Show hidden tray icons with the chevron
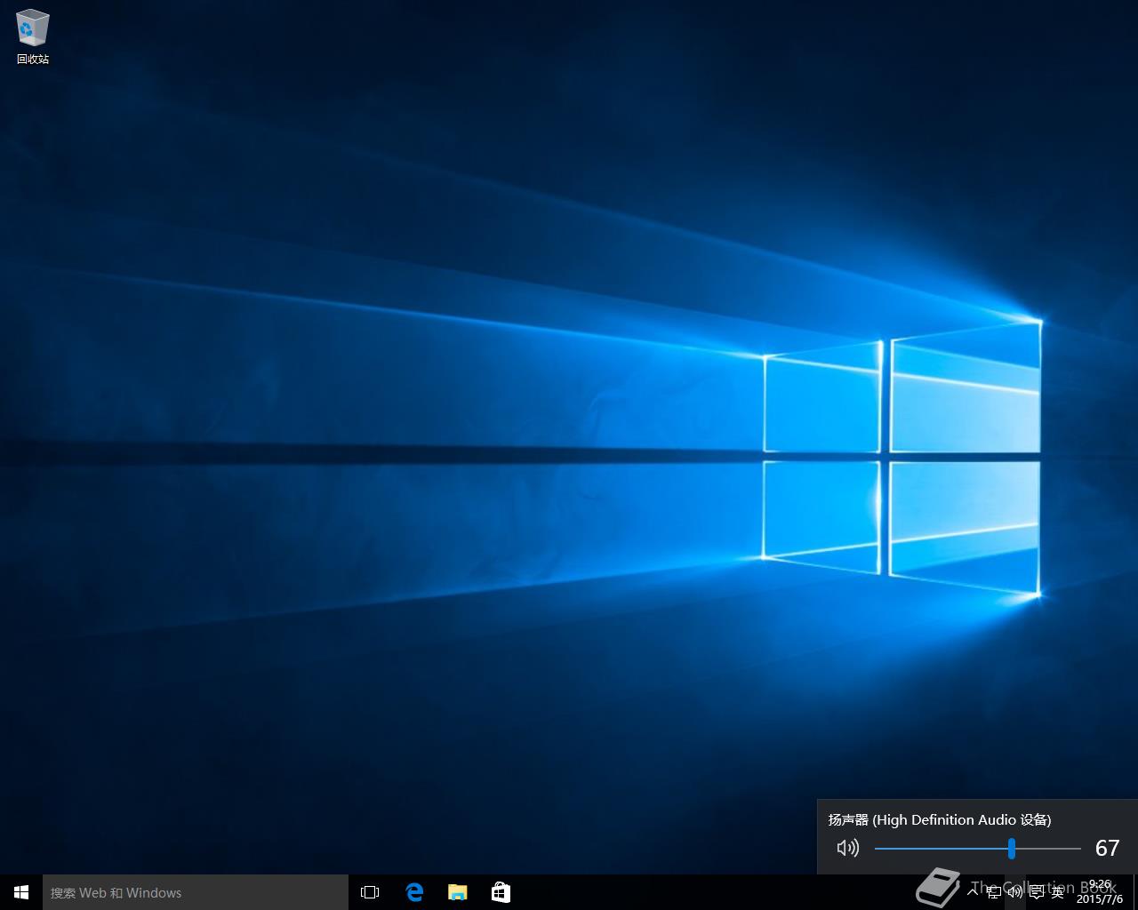Viewport: 1138px width, 910px height. click(x=973, y=892)
